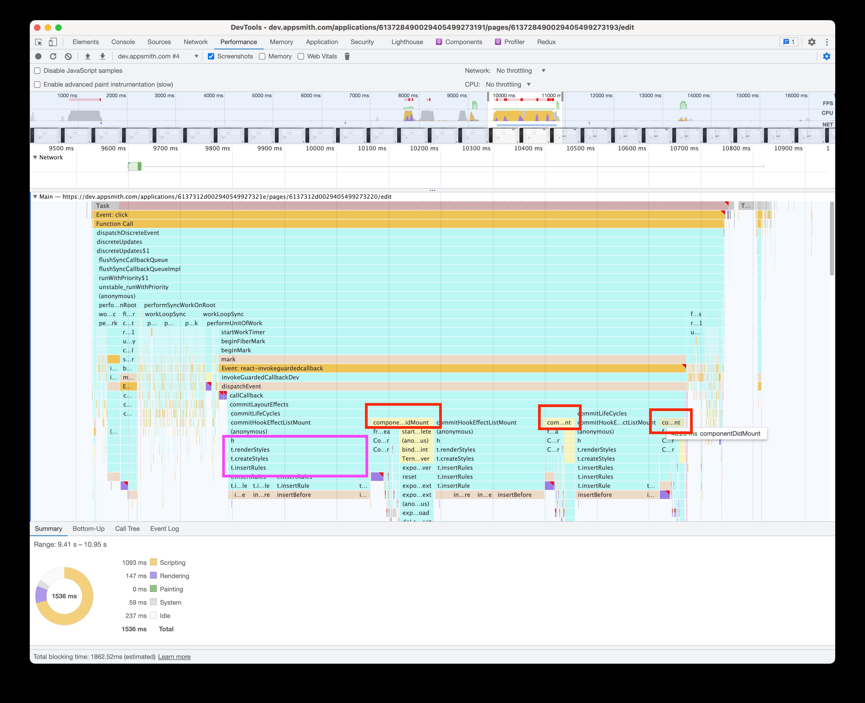Image resolution: width=865 pixels, height=703 pixels.
Task: Open the DevTools three-dot menu
Action: [x=827, y=42]
